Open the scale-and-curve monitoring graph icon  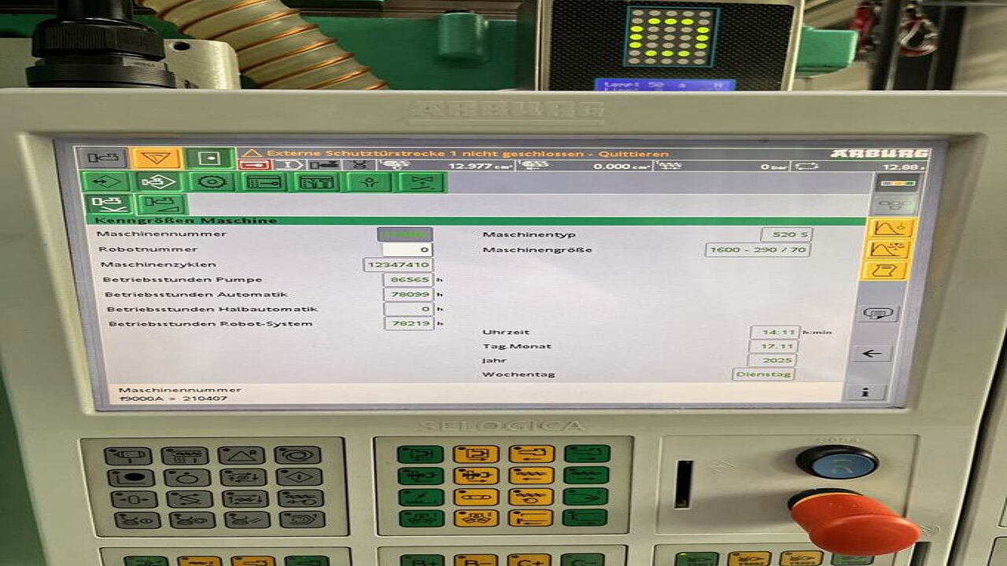tap(888, 250)
